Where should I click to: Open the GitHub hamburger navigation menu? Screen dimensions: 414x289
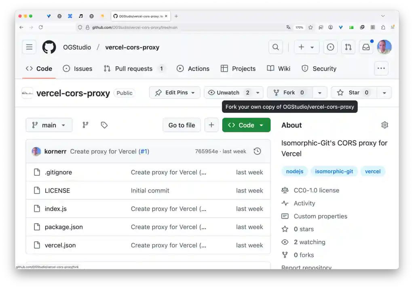(29, 47)
